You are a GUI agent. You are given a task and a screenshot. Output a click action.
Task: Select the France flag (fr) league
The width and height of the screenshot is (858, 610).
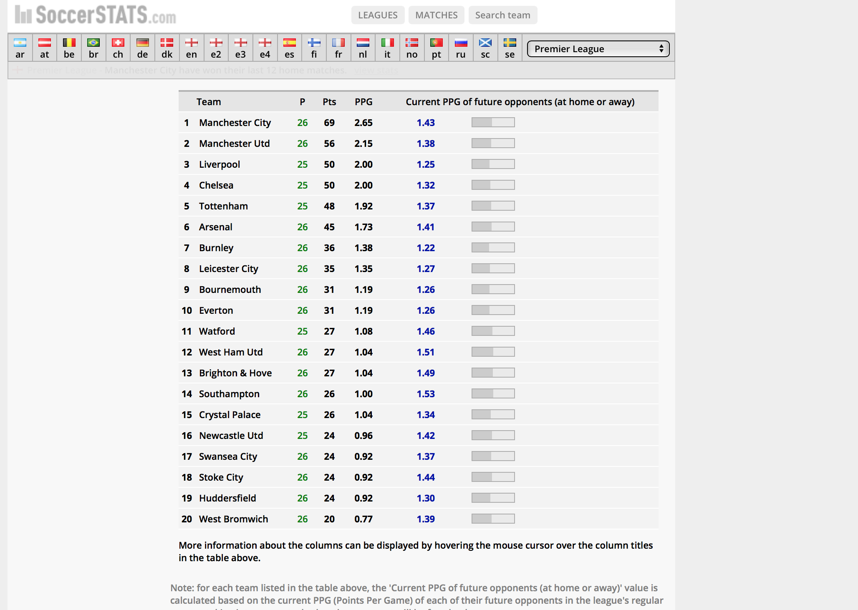[x=338, y=48]
